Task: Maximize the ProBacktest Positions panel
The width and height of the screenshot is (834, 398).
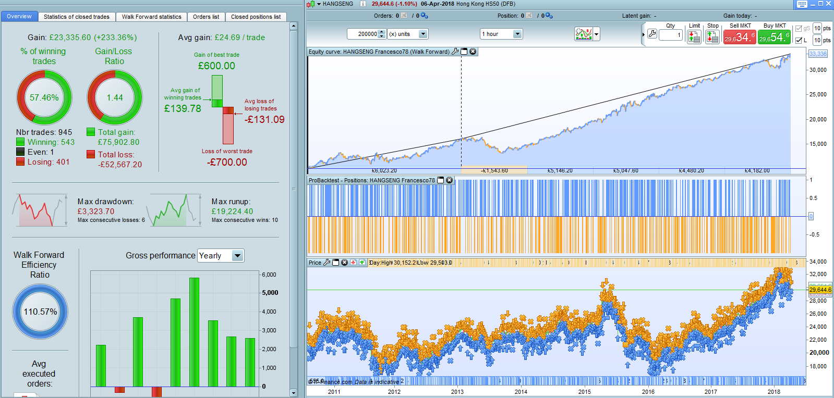Action: pos(440,180)
